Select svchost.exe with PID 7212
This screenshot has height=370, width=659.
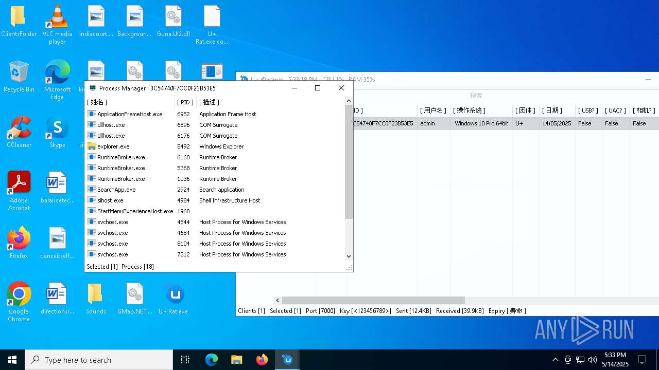coord(215,254)
